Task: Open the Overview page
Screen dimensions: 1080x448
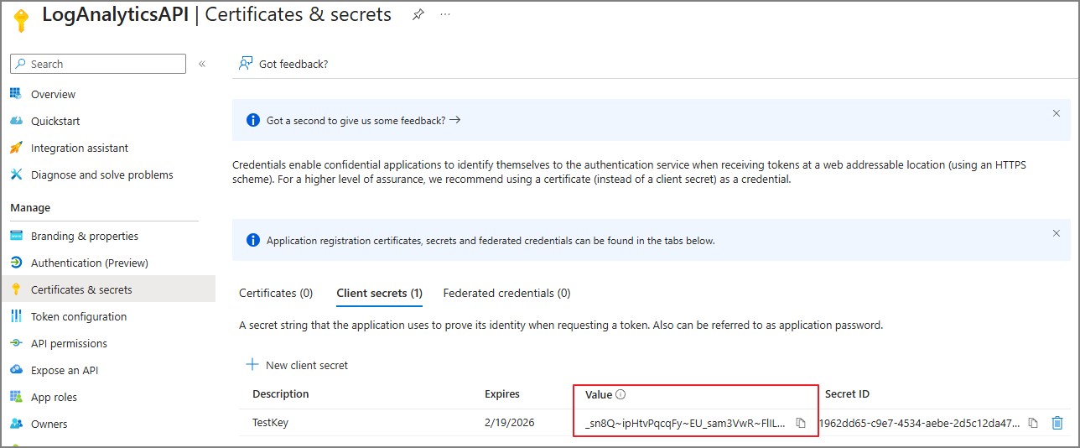Action: pyautogui.click(x=53, y=94)
